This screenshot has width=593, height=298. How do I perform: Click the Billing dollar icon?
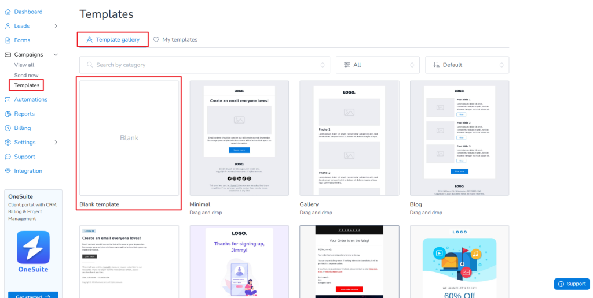pyautogui.click(x=8, y=128)
